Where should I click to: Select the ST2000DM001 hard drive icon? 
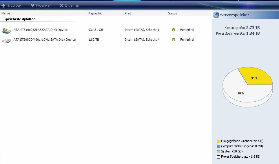point(7,40)
